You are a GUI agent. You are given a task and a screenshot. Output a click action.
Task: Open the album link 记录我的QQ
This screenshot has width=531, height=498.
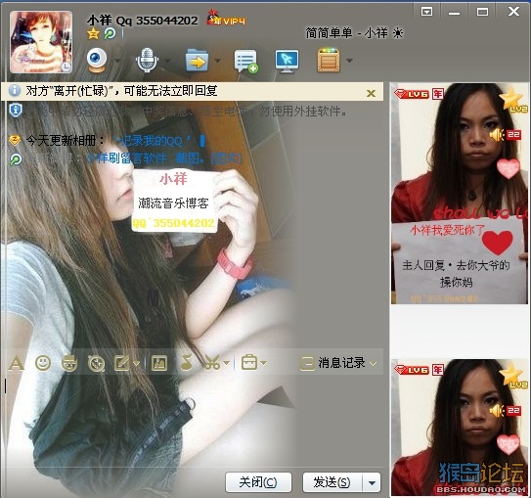tap(153, 141)
